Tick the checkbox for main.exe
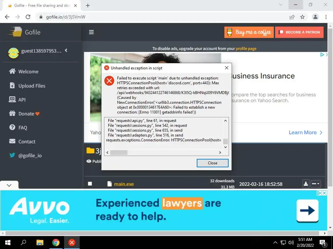Image resolution: width=333 pixels, height=249 pixels. [x=90, y=184]
